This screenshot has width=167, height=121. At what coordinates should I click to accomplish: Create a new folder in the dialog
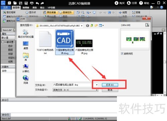coord(96,25)
